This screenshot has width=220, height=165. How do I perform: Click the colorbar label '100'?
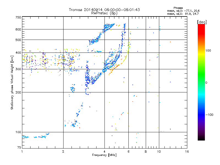[208, 51]
